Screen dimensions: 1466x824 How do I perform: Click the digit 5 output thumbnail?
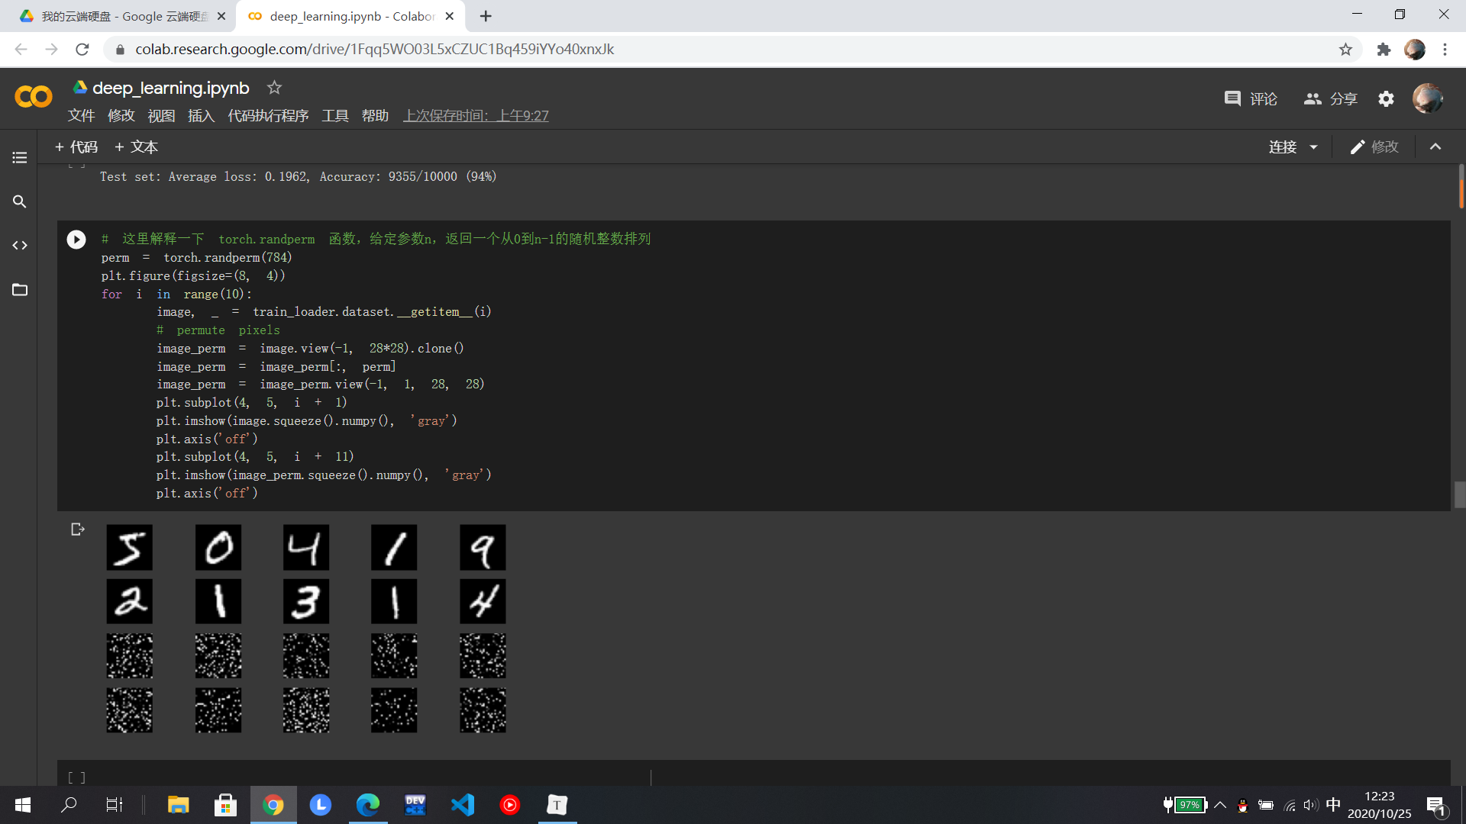point(129,547)
